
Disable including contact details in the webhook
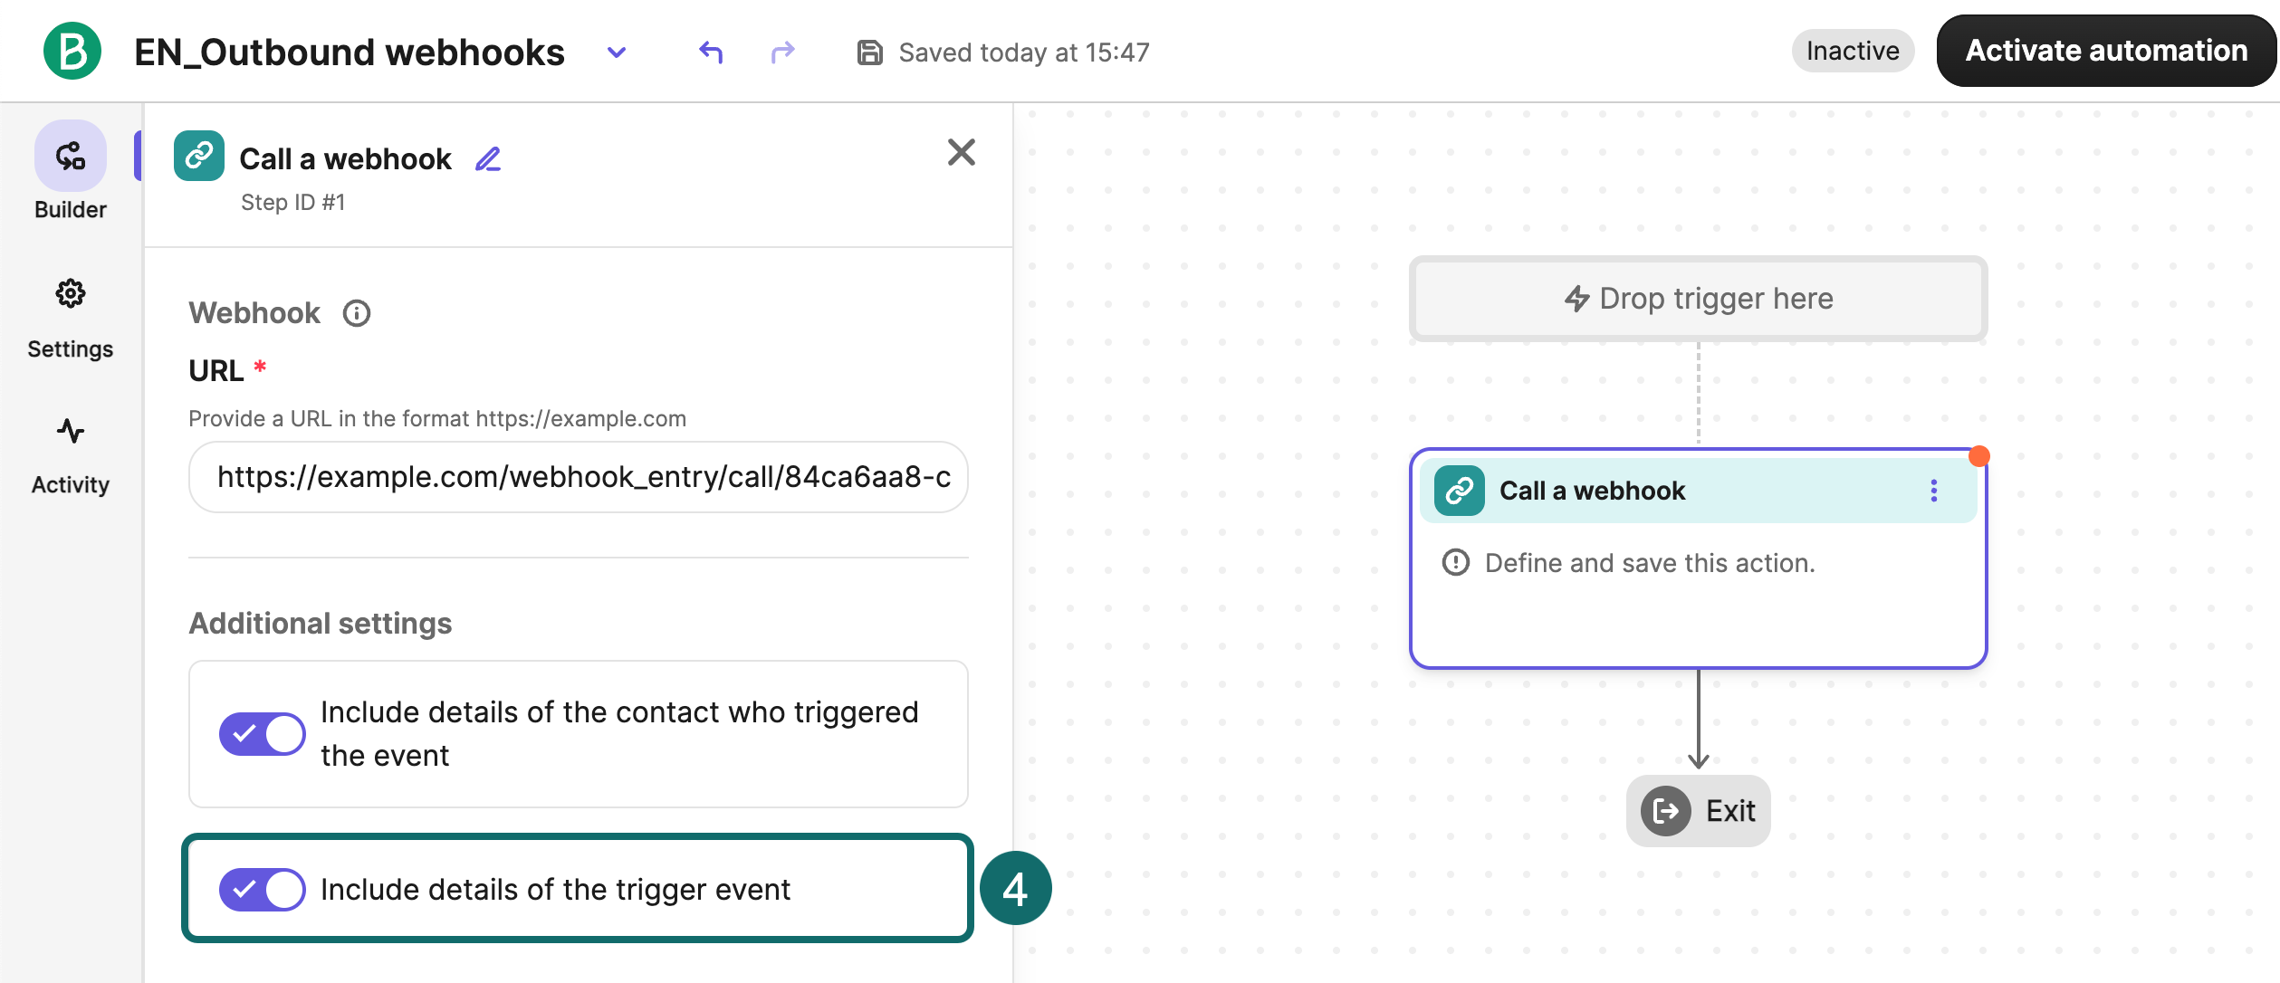(262, 734)
